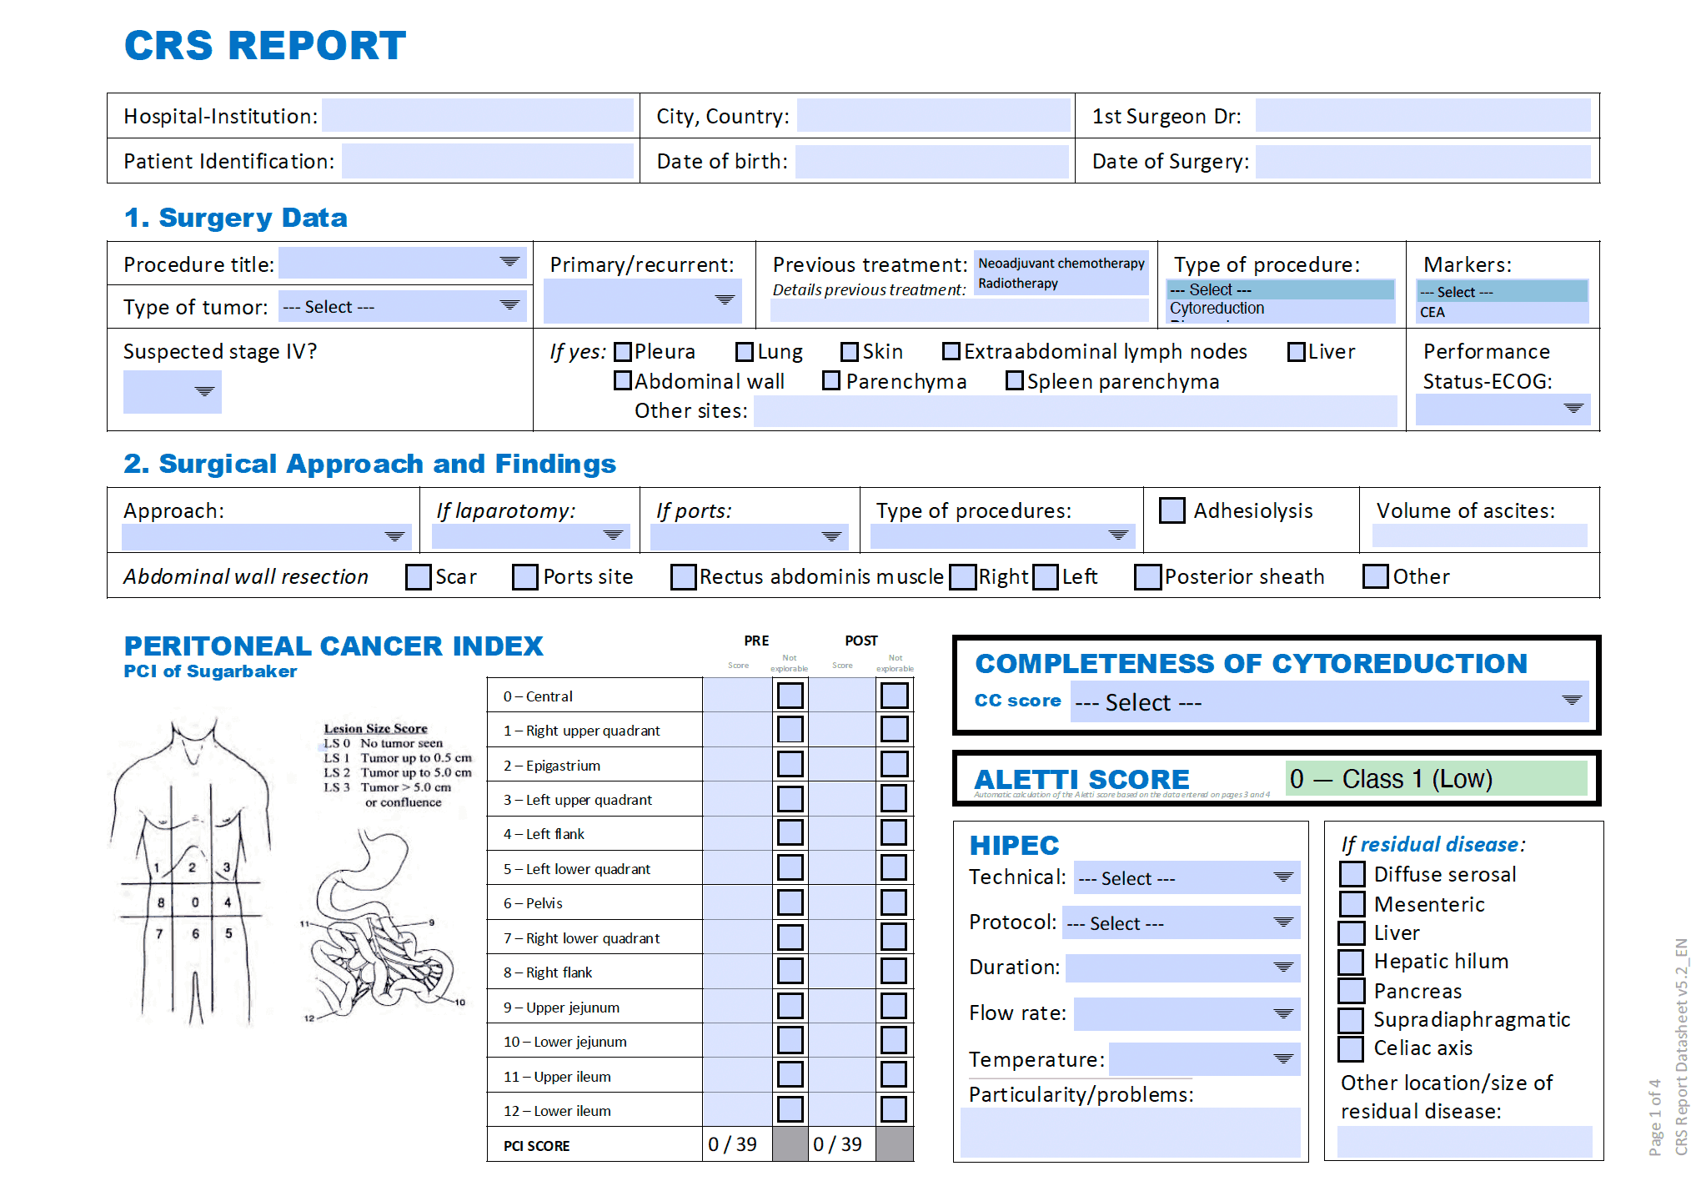Open the HIPEC Protocol dropdown
1706x1181 pixels.
click(x=1182, y=922)
